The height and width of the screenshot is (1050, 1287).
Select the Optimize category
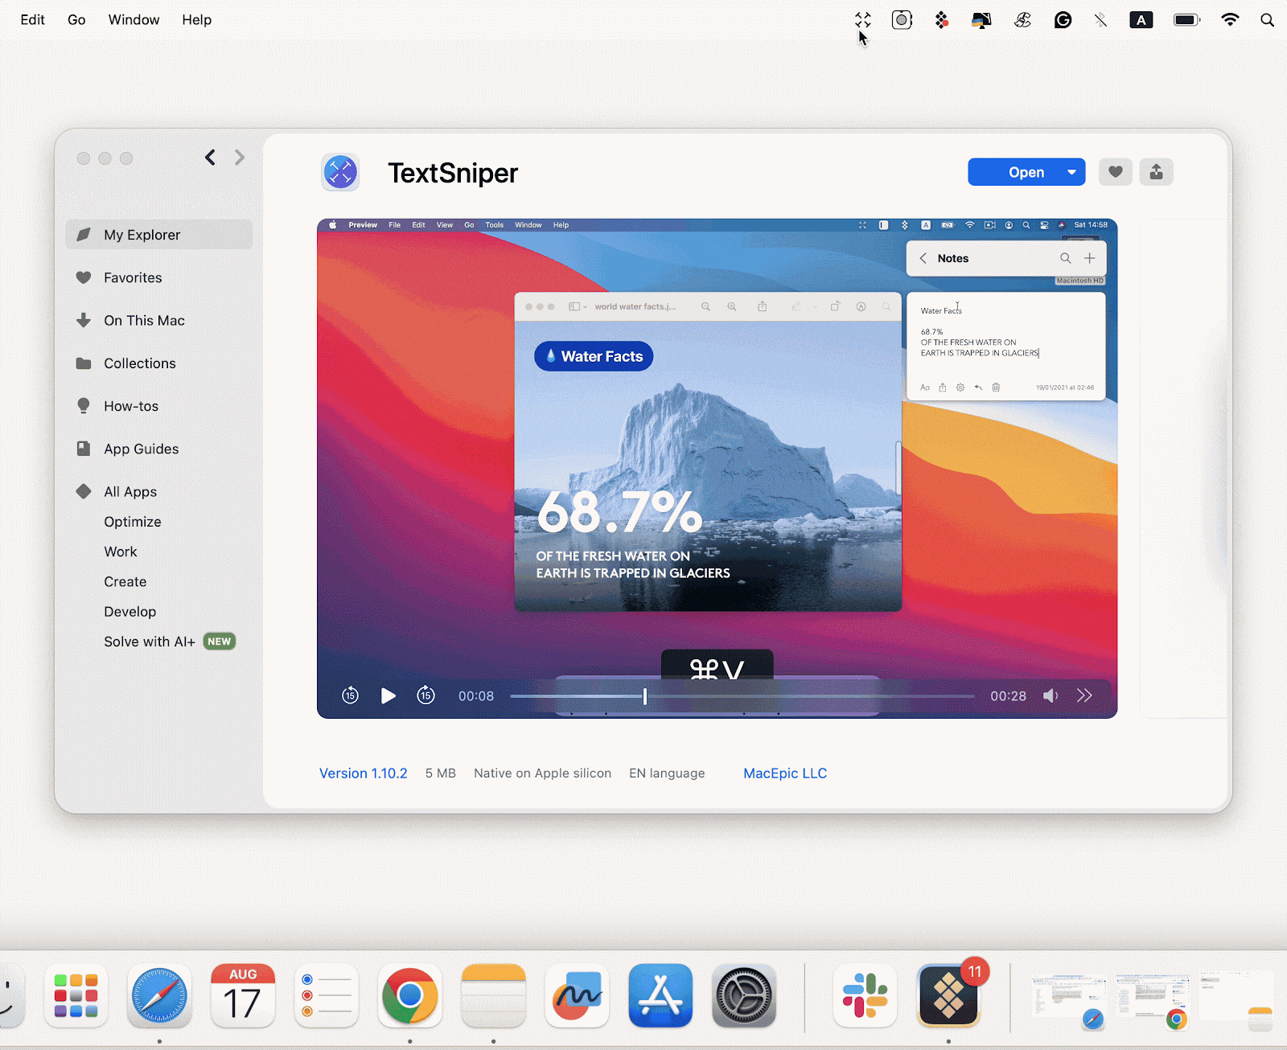pyautogui.click(x=133, y=522)
